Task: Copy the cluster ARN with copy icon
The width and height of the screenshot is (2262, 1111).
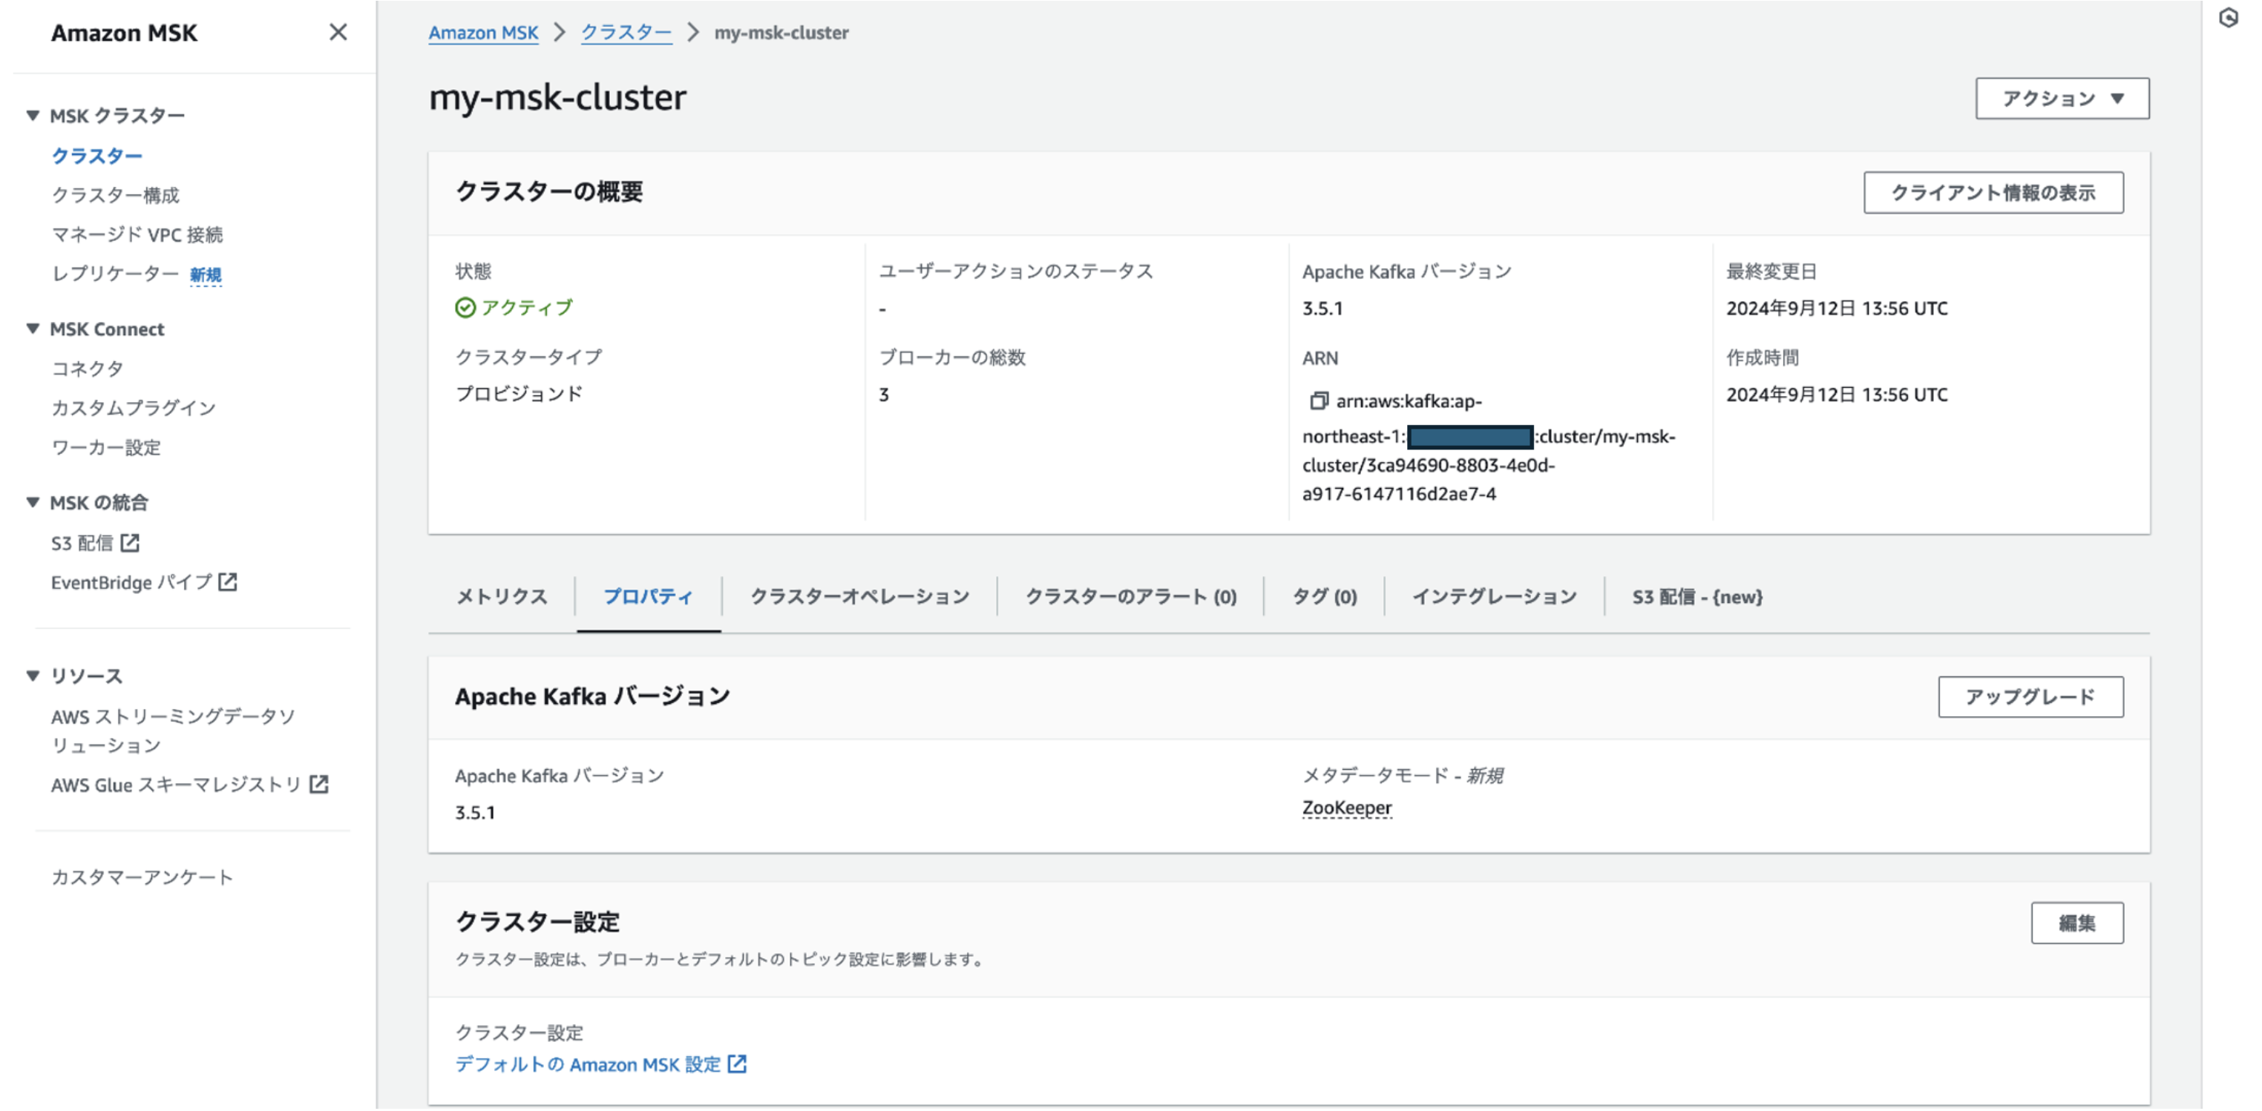Action: [x=1318, y=401]
